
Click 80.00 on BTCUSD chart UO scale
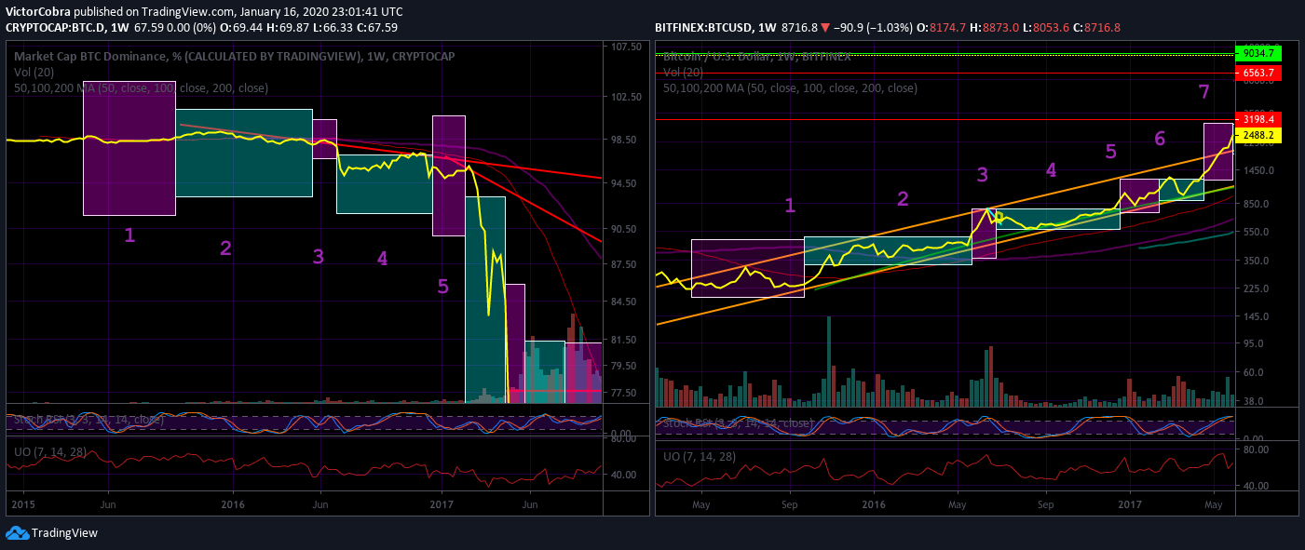(x=1257, y=449)
